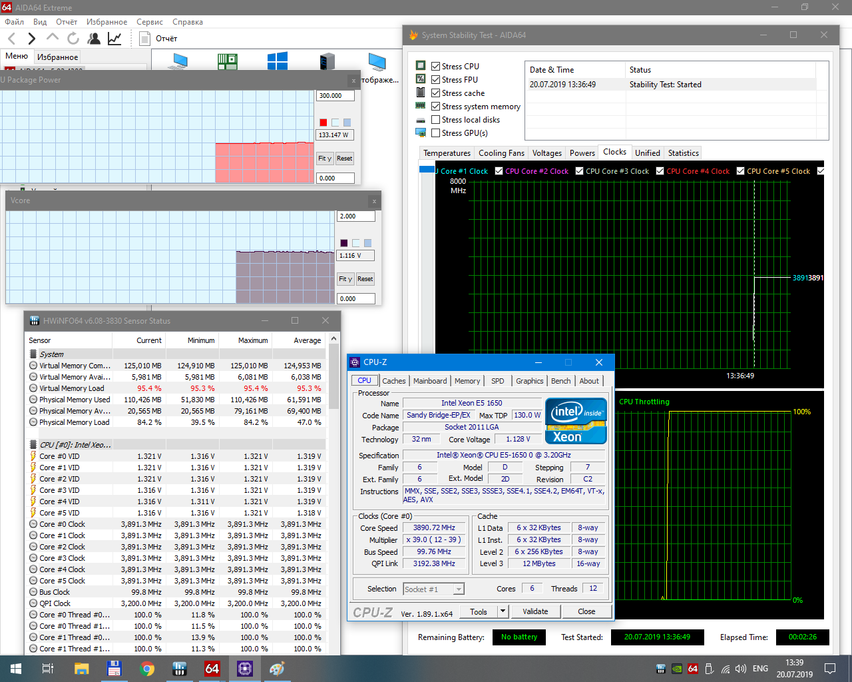The height and width of the screenshot is (682, 852).
Task: Switch to the Temperatures tab
Action: click(x=447, y=153)
